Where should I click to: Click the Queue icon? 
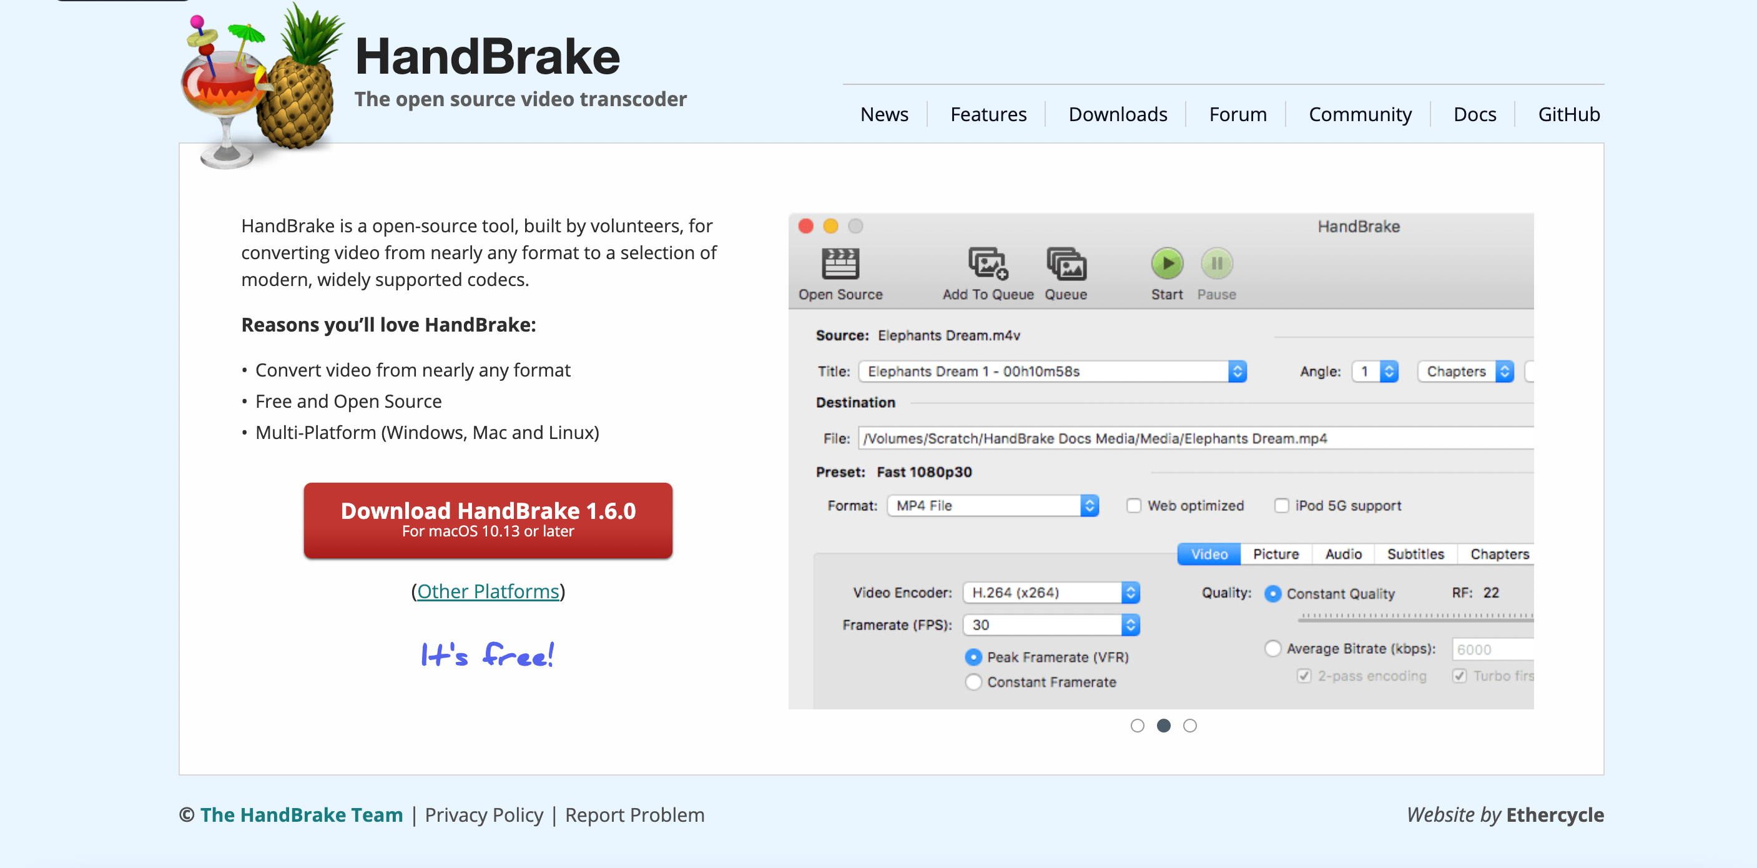[1066, 264]
